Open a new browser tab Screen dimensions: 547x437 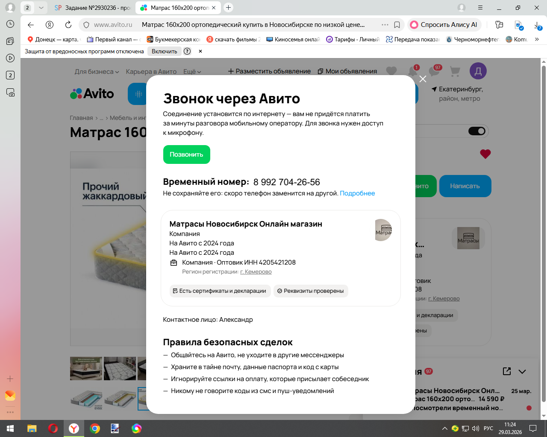pyautogui.click(x=229, y=7)
